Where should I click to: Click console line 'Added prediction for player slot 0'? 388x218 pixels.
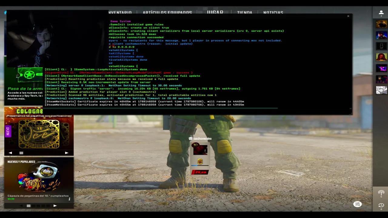pyautogui.click(x=100, y=92)
